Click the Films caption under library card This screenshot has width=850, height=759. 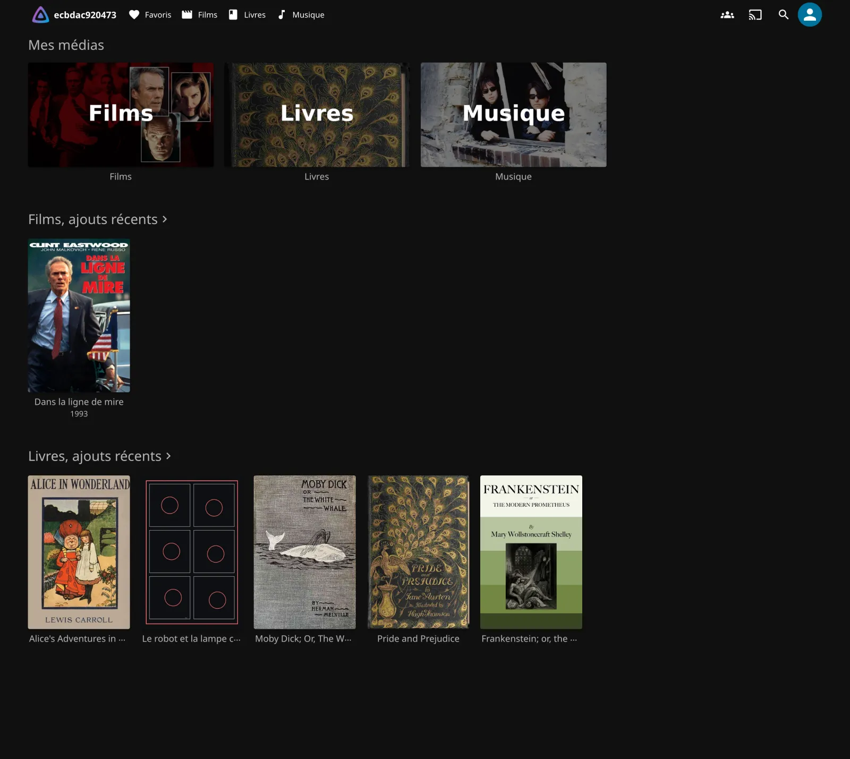tap(121, 177)
